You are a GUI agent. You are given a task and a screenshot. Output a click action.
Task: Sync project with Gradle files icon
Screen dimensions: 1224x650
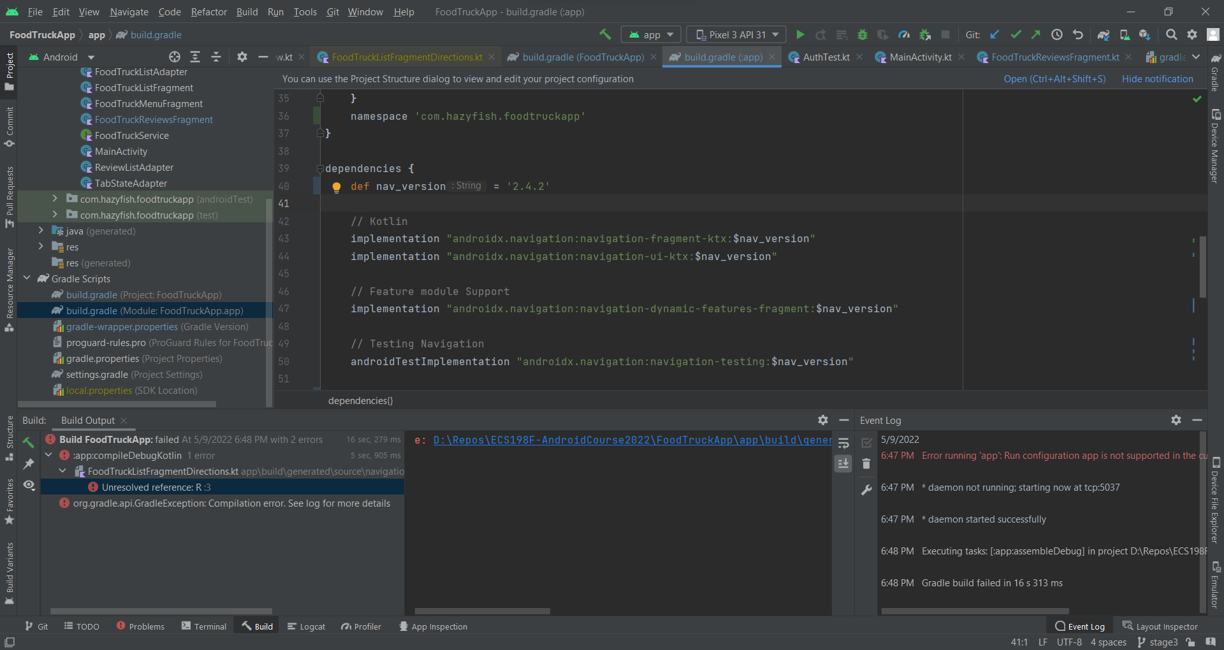[x=1103, y=34]
